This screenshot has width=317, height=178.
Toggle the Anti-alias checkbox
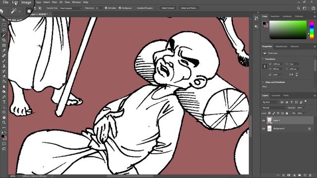pos(106,8)
